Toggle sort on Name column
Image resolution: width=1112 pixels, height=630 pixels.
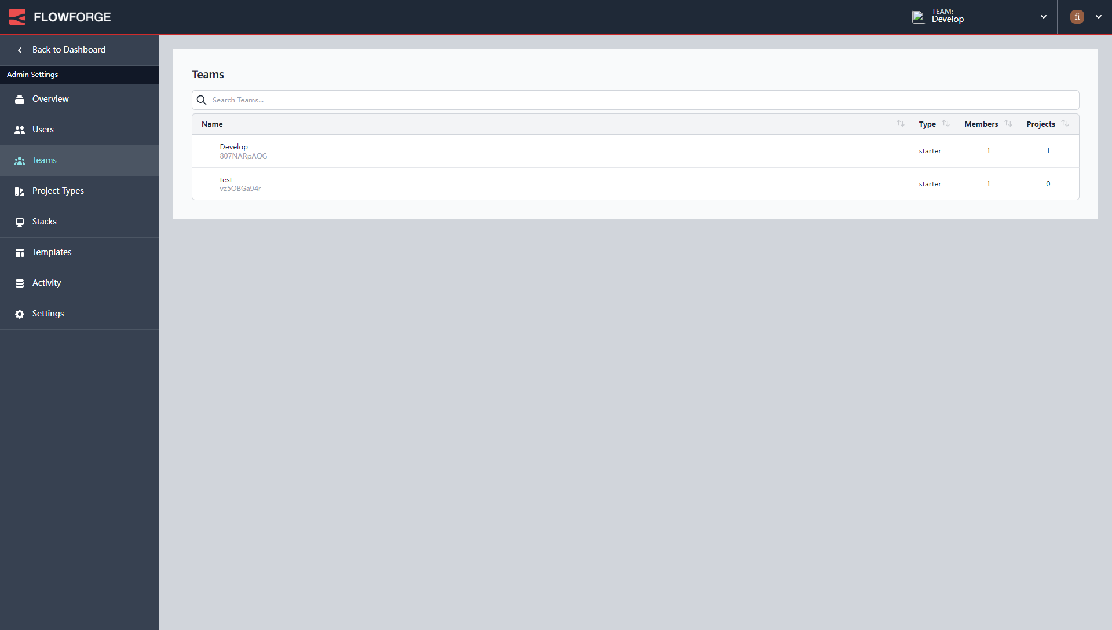[x=900, y=124]
